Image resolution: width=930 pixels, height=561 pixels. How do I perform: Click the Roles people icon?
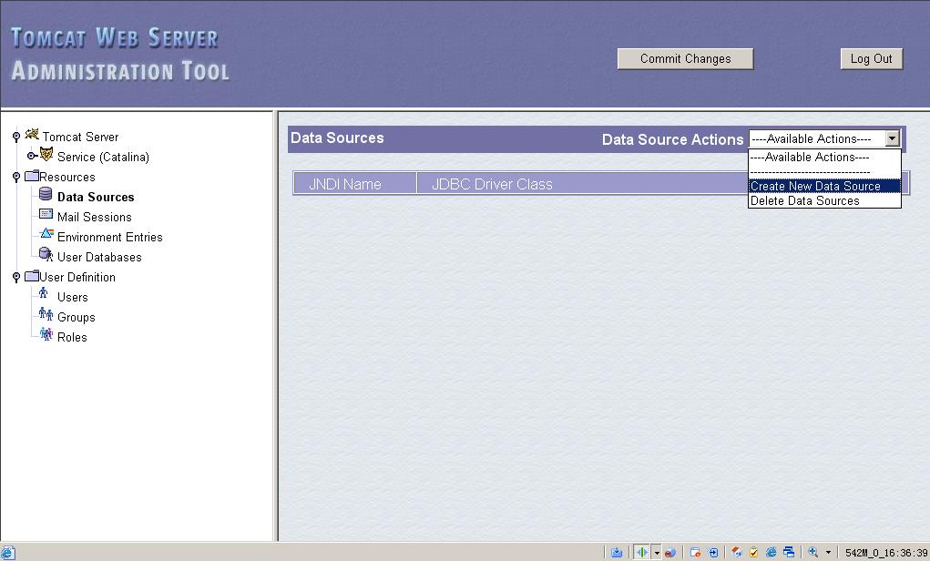pyautogui.click(x=46, y=334)
